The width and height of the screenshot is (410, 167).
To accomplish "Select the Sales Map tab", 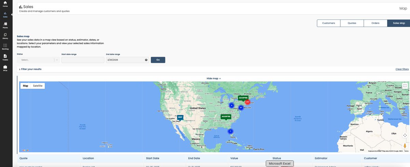I will [x=399, y=23].
